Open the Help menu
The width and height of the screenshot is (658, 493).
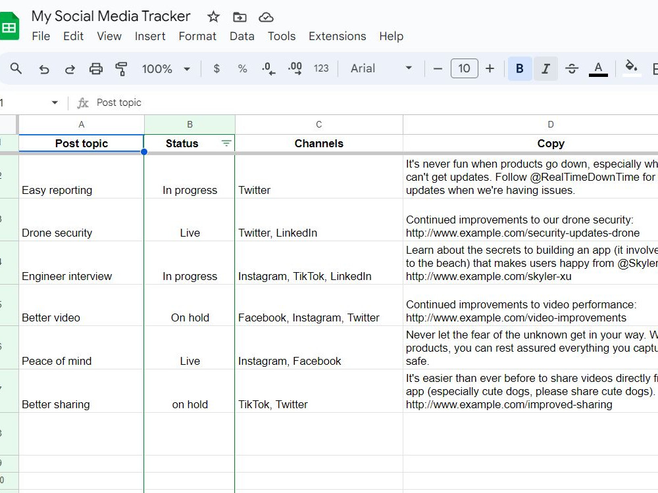(x=391, y=36)
